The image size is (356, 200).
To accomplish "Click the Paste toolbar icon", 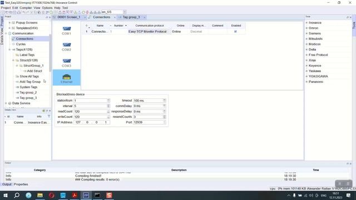I will pos(39,12).
